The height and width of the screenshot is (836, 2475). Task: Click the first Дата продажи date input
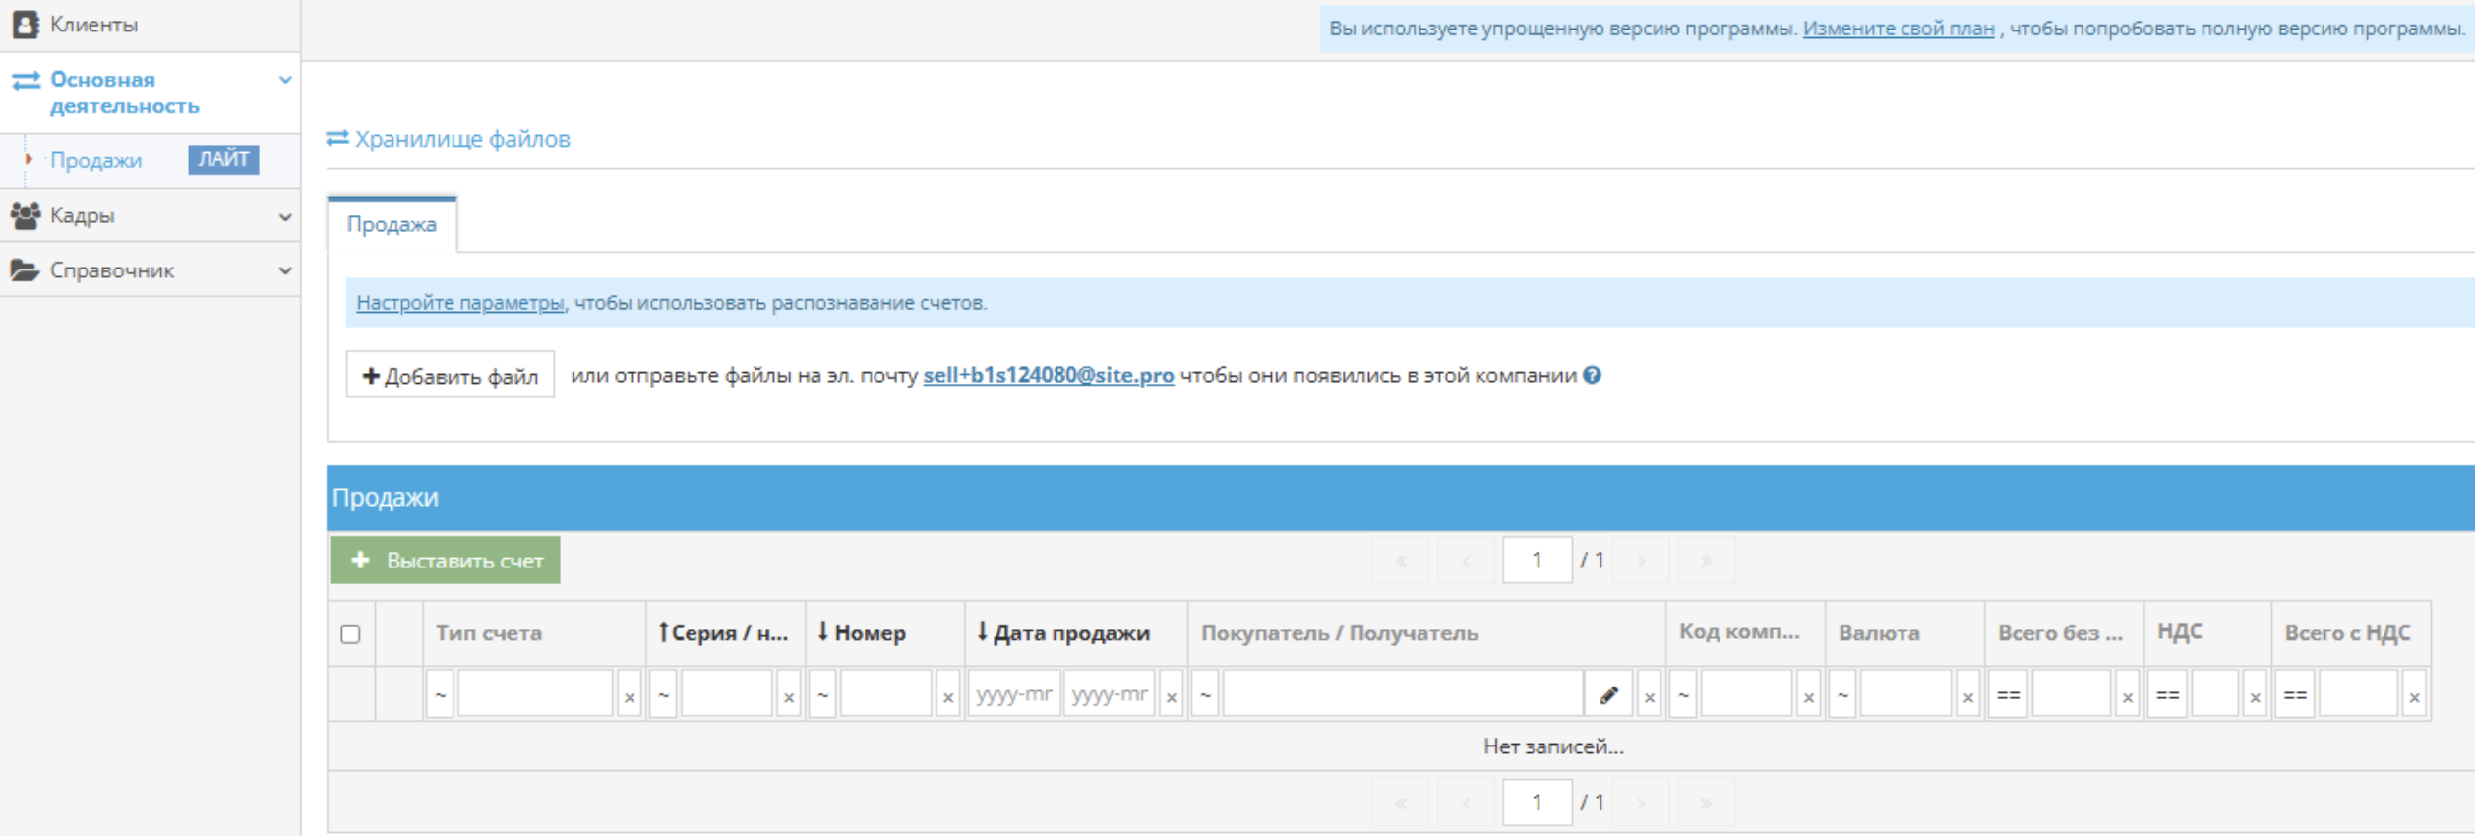(1014, 695)
